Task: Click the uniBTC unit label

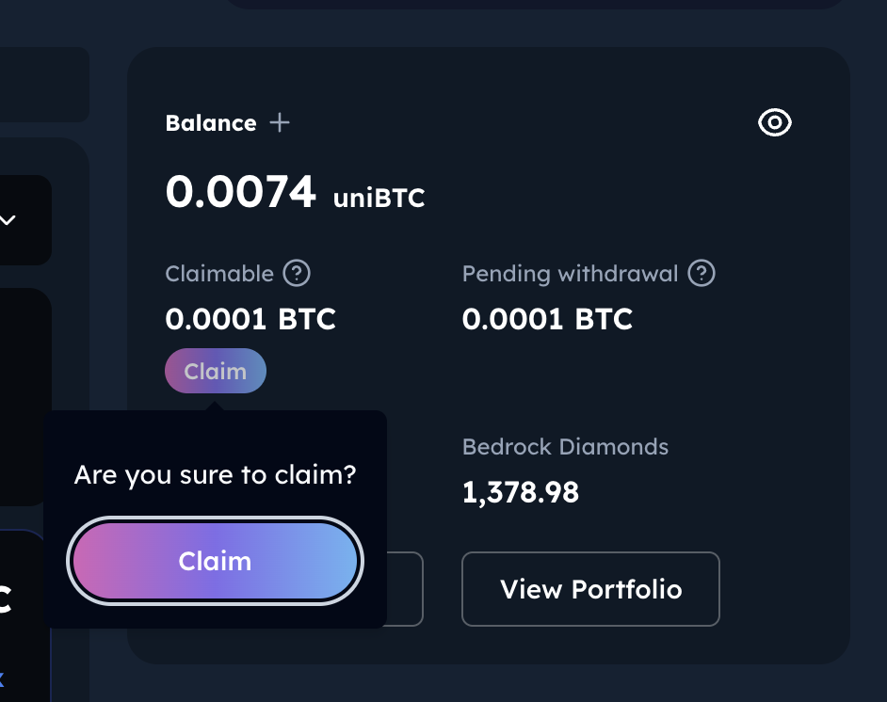Action: point(379,199)
